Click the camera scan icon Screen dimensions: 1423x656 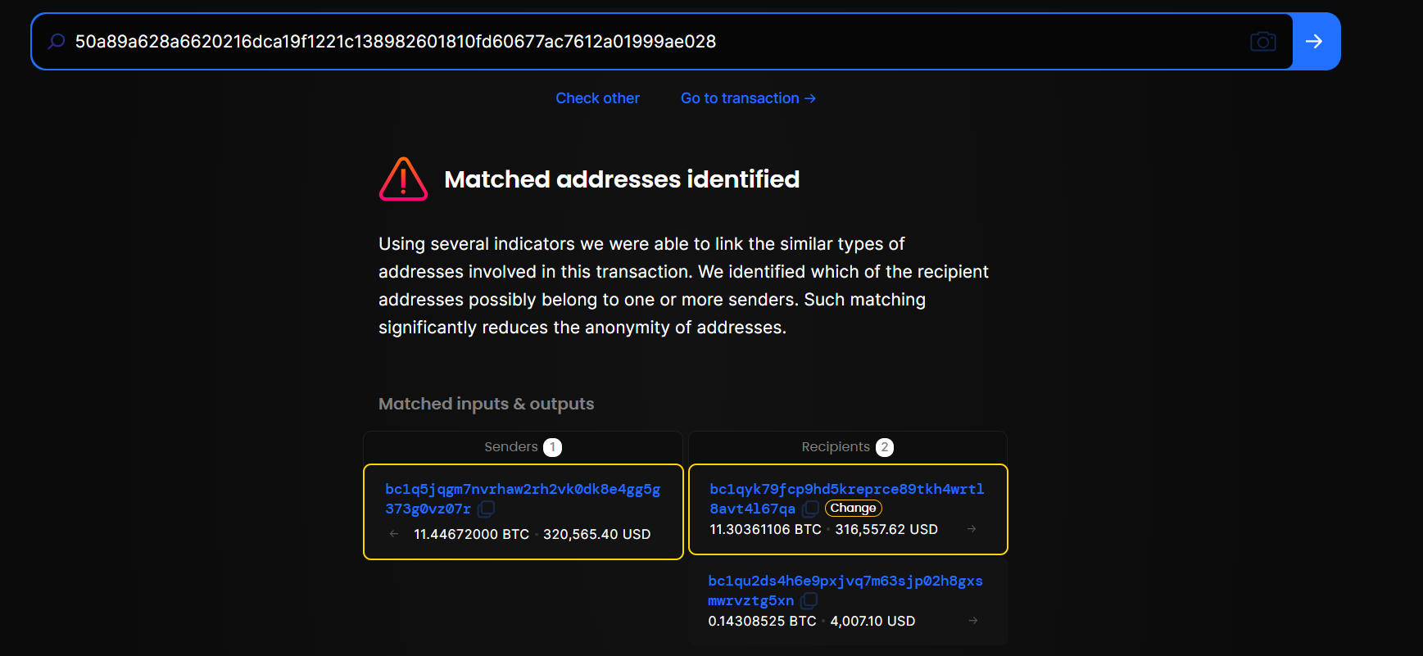[1262, 41]
